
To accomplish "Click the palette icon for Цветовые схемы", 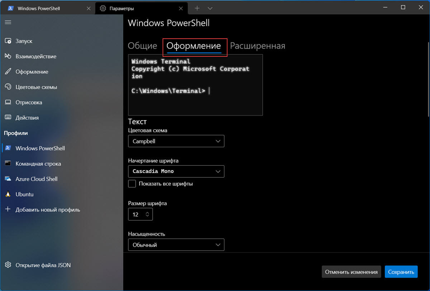I will [8, 87].
